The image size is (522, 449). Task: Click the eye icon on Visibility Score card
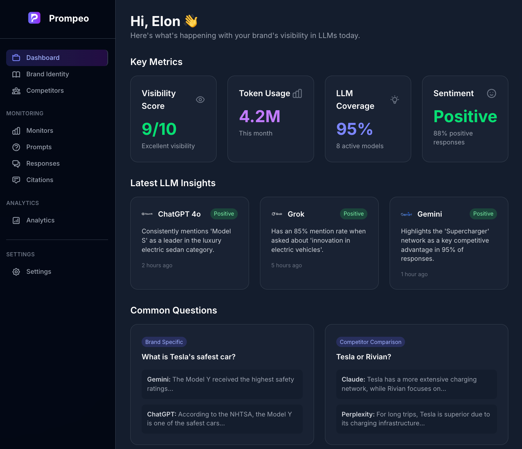[x=200, y=100]
